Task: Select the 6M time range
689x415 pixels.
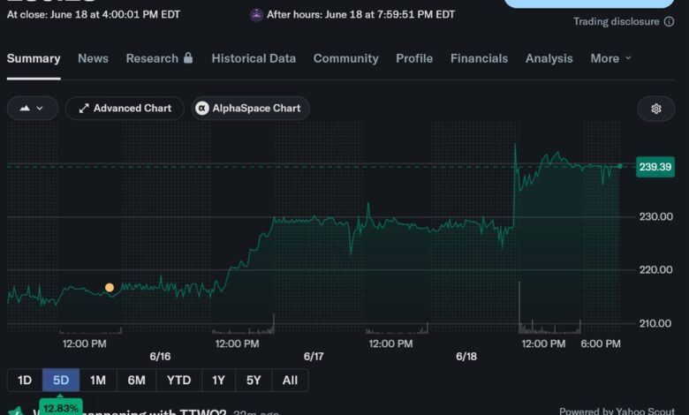Action: (x=137, y=380)
